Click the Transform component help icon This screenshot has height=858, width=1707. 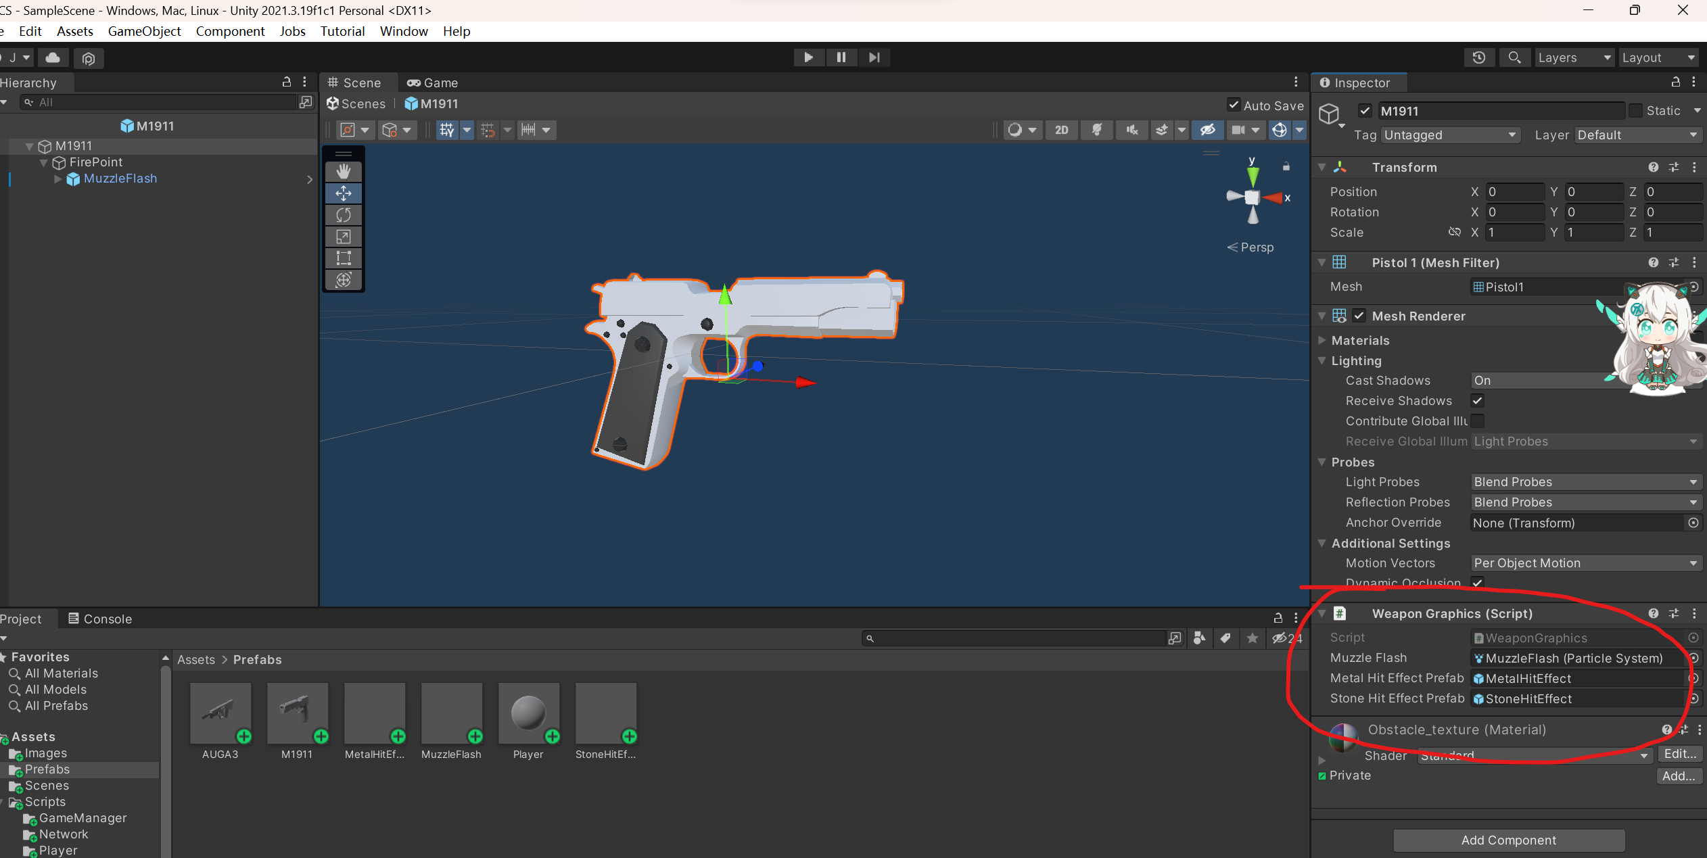(1654, 167)
